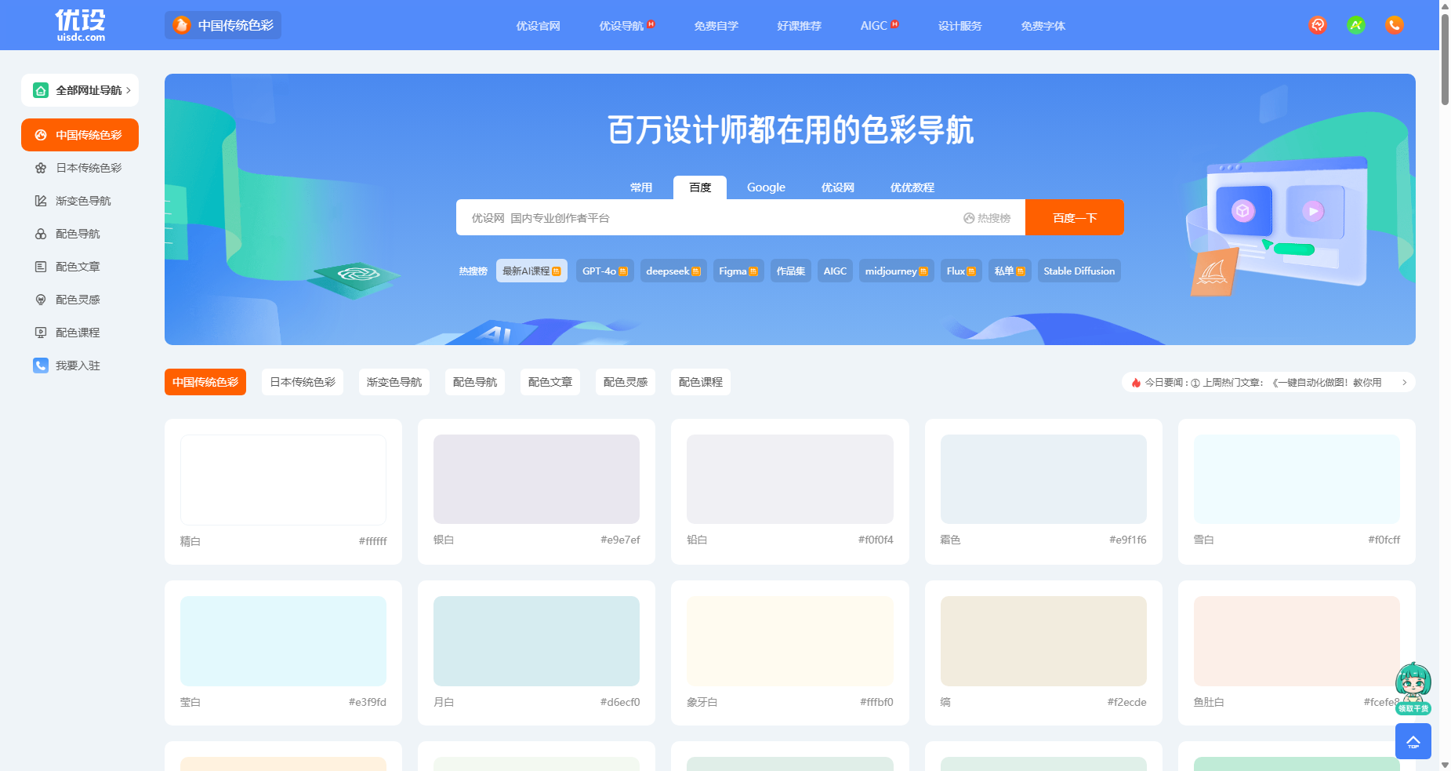
Task: Click the article icon for 配色文章
Action: click(41, 267)
